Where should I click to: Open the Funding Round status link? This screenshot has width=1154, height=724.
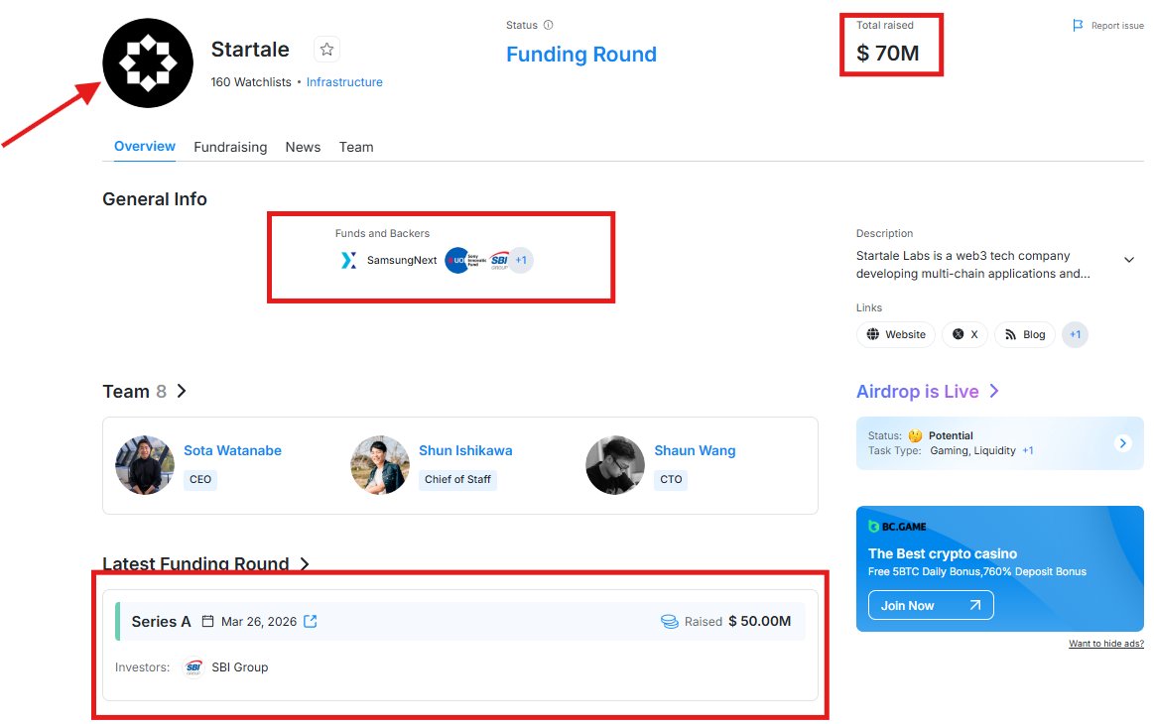[581, 55]
